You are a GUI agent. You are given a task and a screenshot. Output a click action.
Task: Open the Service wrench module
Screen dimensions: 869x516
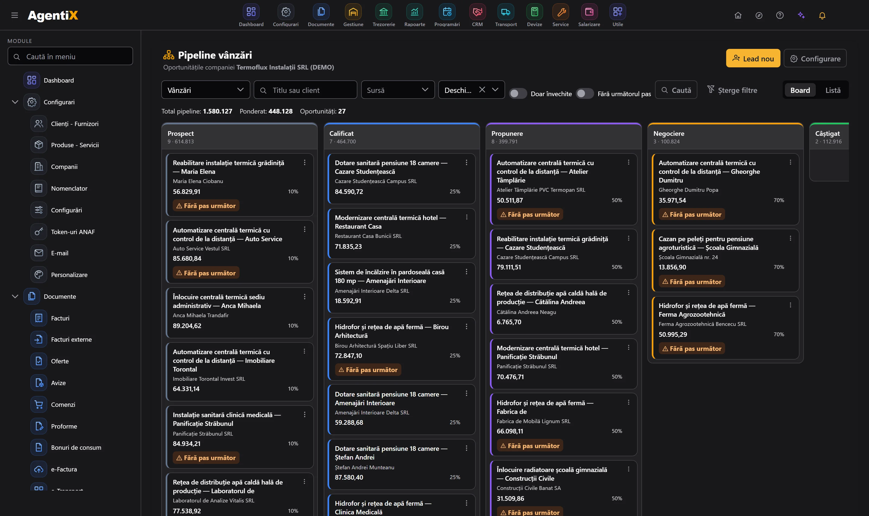(560, 12)
